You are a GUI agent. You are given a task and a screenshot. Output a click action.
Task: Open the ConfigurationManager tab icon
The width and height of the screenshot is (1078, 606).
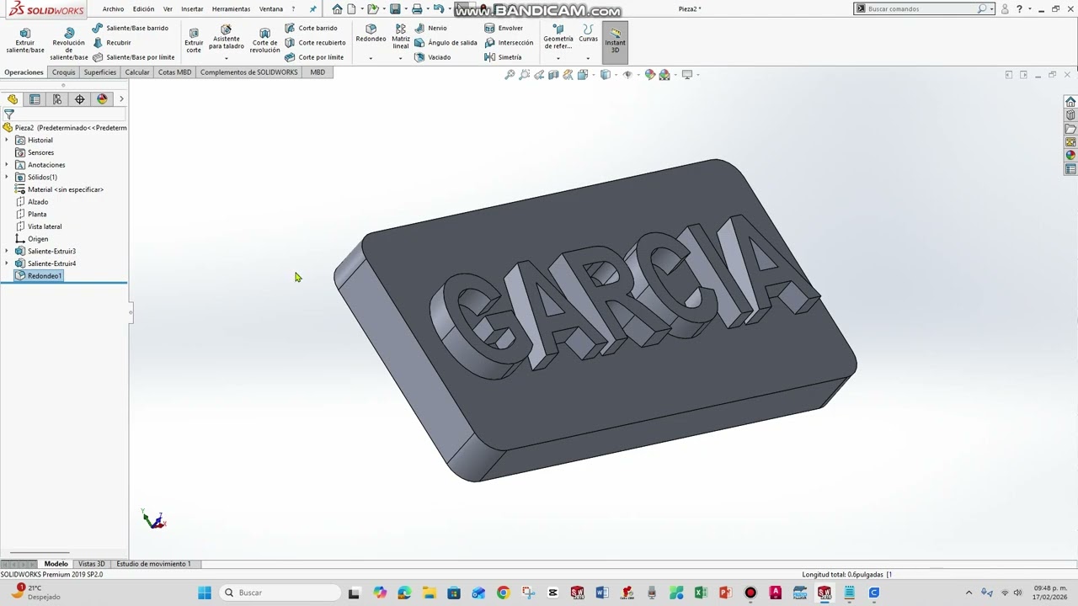(x=57, y=99)
